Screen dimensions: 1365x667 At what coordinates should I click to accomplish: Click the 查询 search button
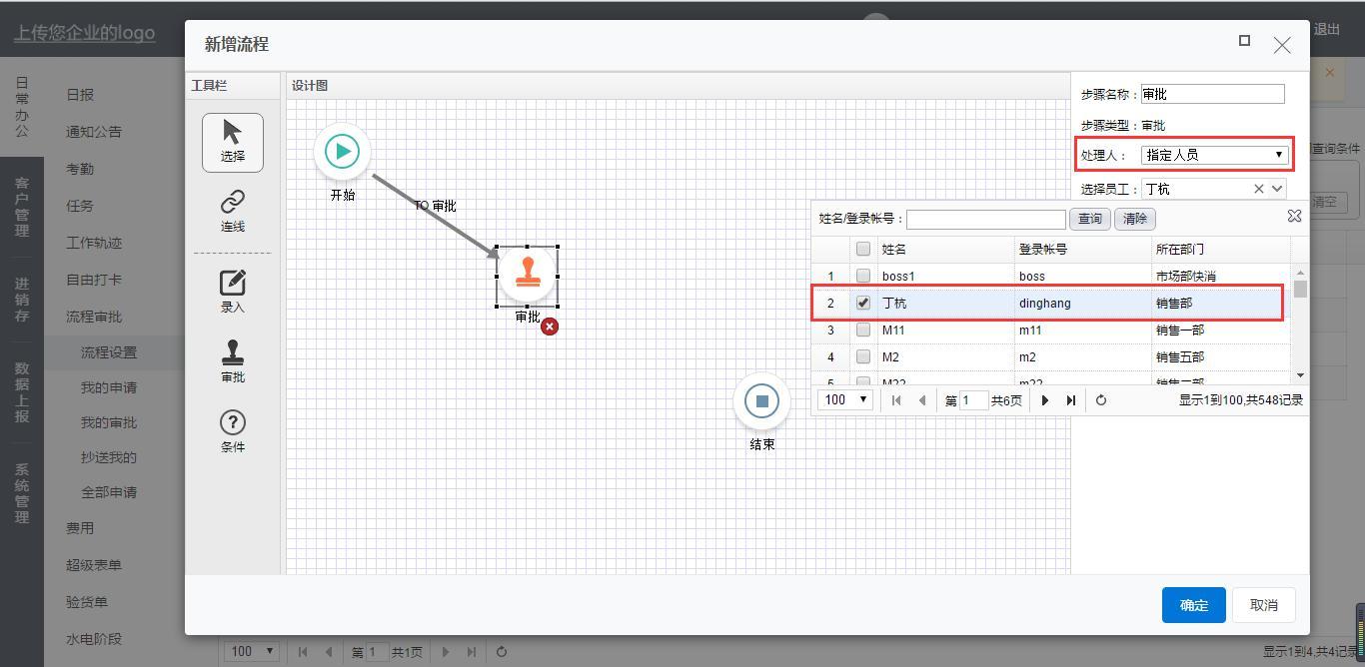click(x=1089, y=219)
